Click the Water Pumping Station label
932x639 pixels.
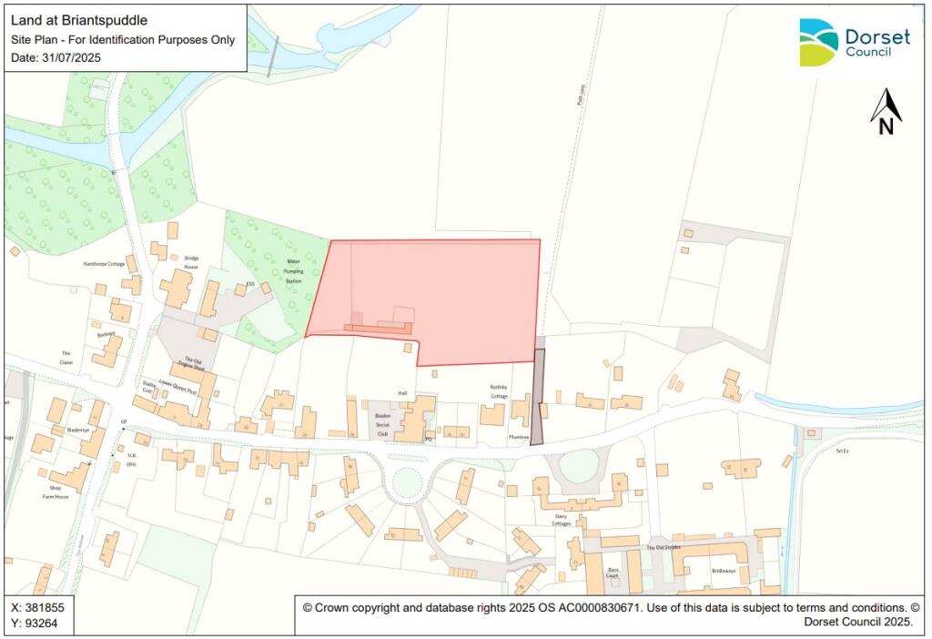click(293, 271)
